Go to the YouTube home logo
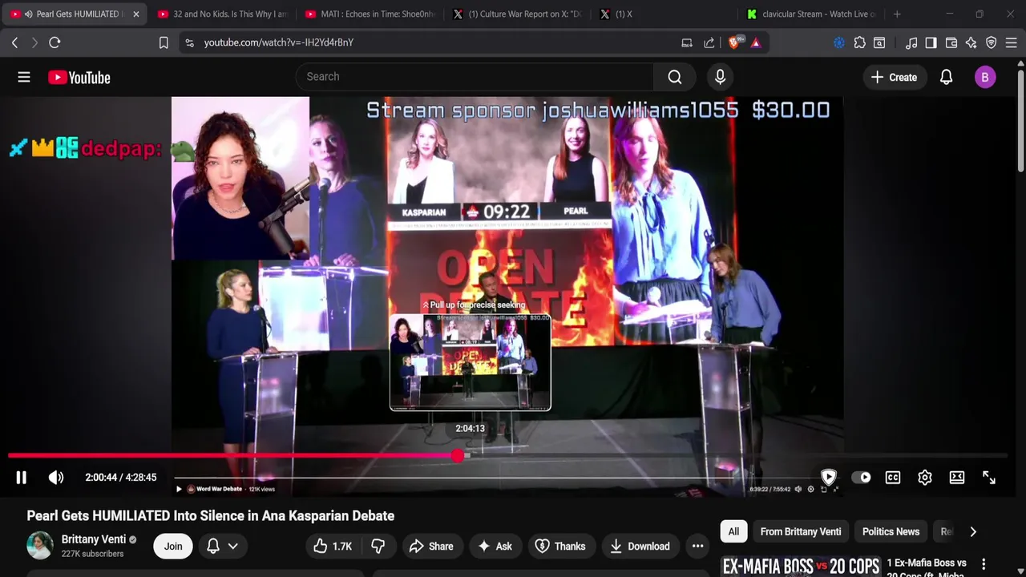The height and width of the screenshot is (577, 1026). (79, 77)
